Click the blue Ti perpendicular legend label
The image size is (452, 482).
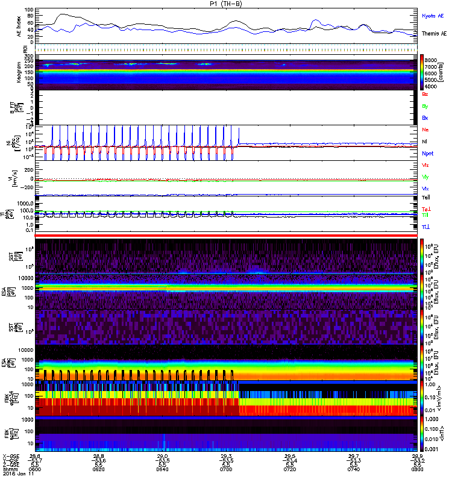[x=425, y=227]
